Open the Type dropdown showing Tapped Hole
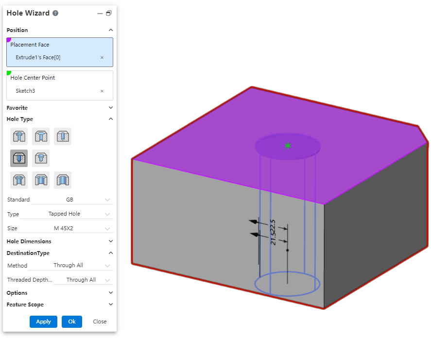Screen dimensions: 431x338 click(66, 214)
